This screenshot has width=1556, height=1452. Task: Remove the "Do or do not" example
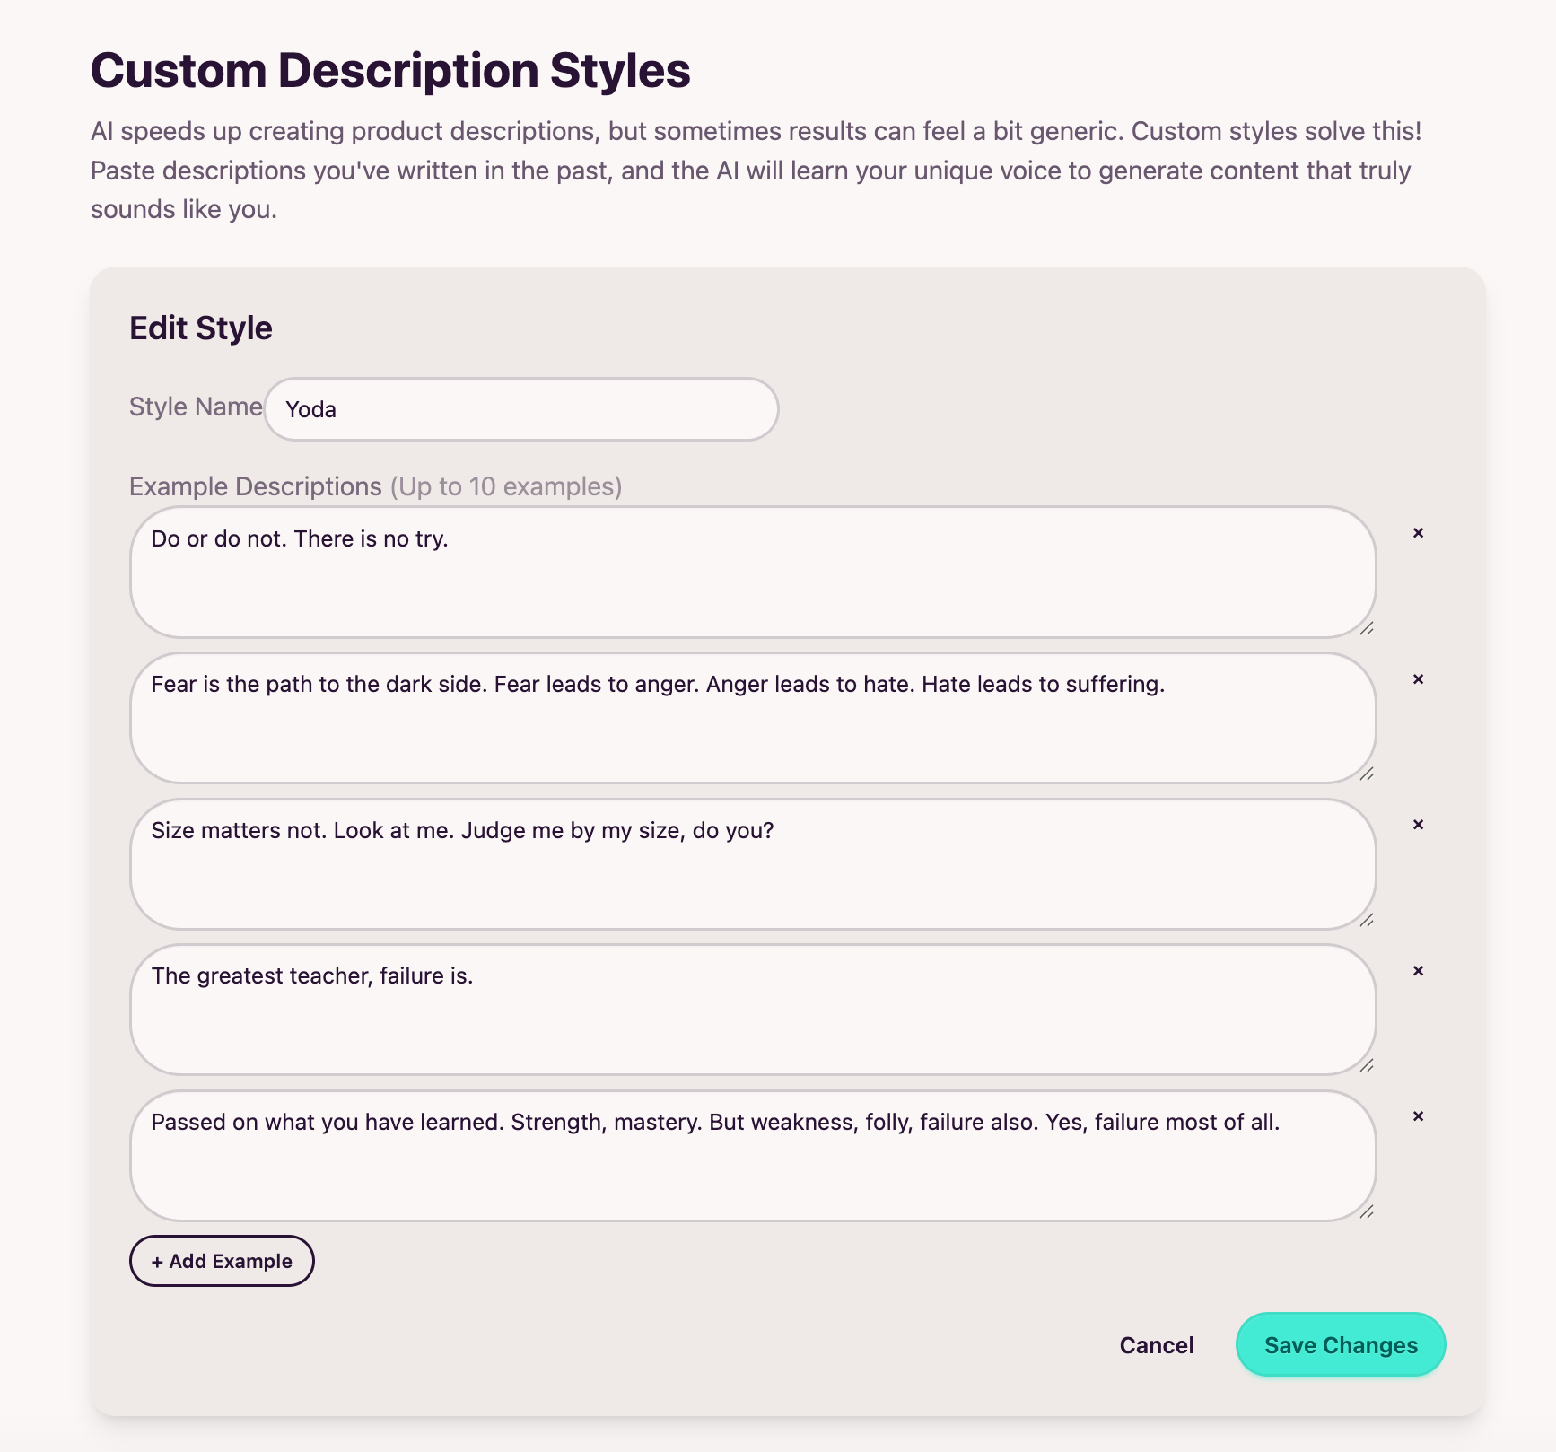coord(1419,534)
